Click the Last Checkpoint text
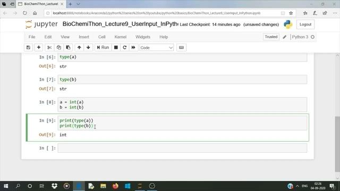 tap(210, 24)
